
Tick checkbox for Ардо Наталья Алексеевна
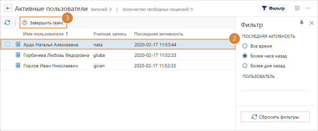pos(8,44)
